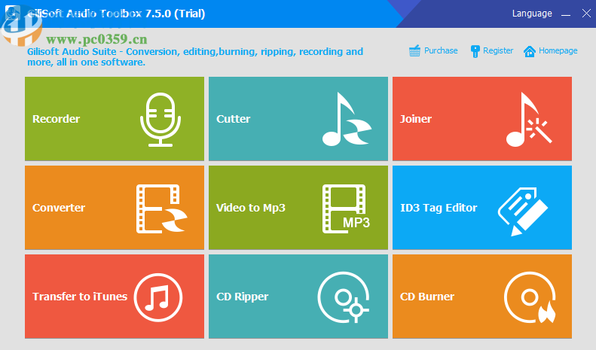Click the shopping basket Purchase icon
The height and width of the screenshot is (350, 596).
pyautogui.click(x=414, y=51)
